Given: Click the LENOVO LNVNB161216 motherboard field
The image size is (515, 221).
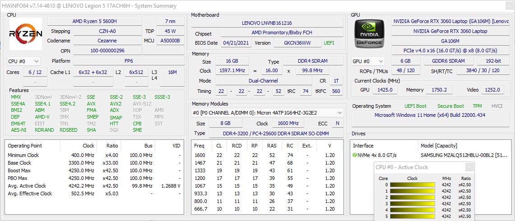Looking at the screenshot, I should coord(267,23).
